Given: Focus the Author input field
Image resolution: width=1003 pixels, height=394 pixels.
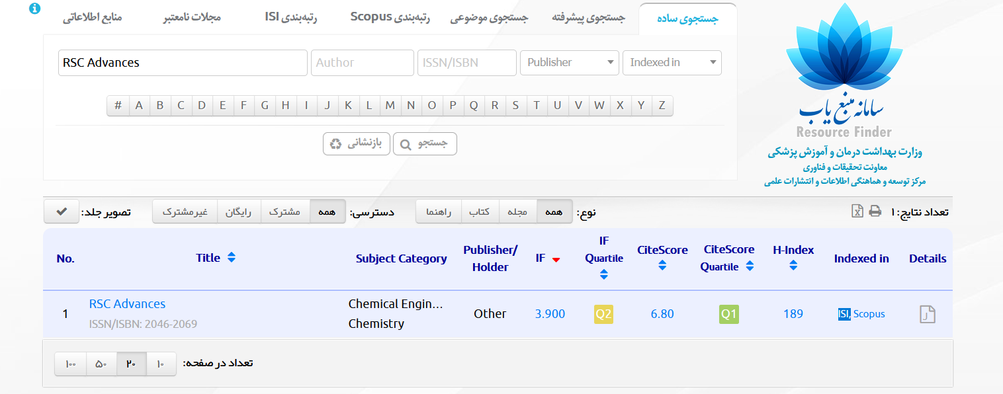Looking at the screenshot, I should click(363, 63).
